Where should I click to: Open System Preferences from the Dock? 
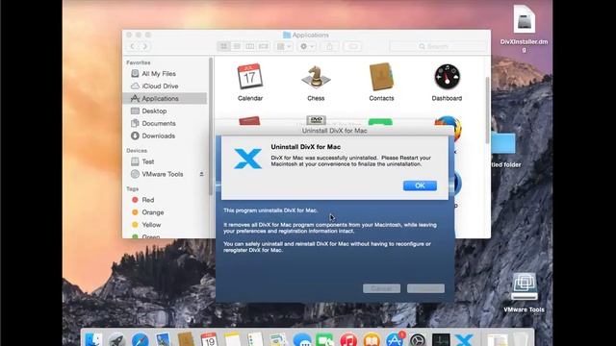(418, 339)
